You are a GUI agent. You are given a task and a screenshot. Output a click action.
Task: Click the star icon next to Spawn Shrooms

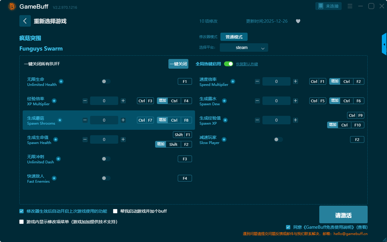pyautogui.click(x=60, y=120)
